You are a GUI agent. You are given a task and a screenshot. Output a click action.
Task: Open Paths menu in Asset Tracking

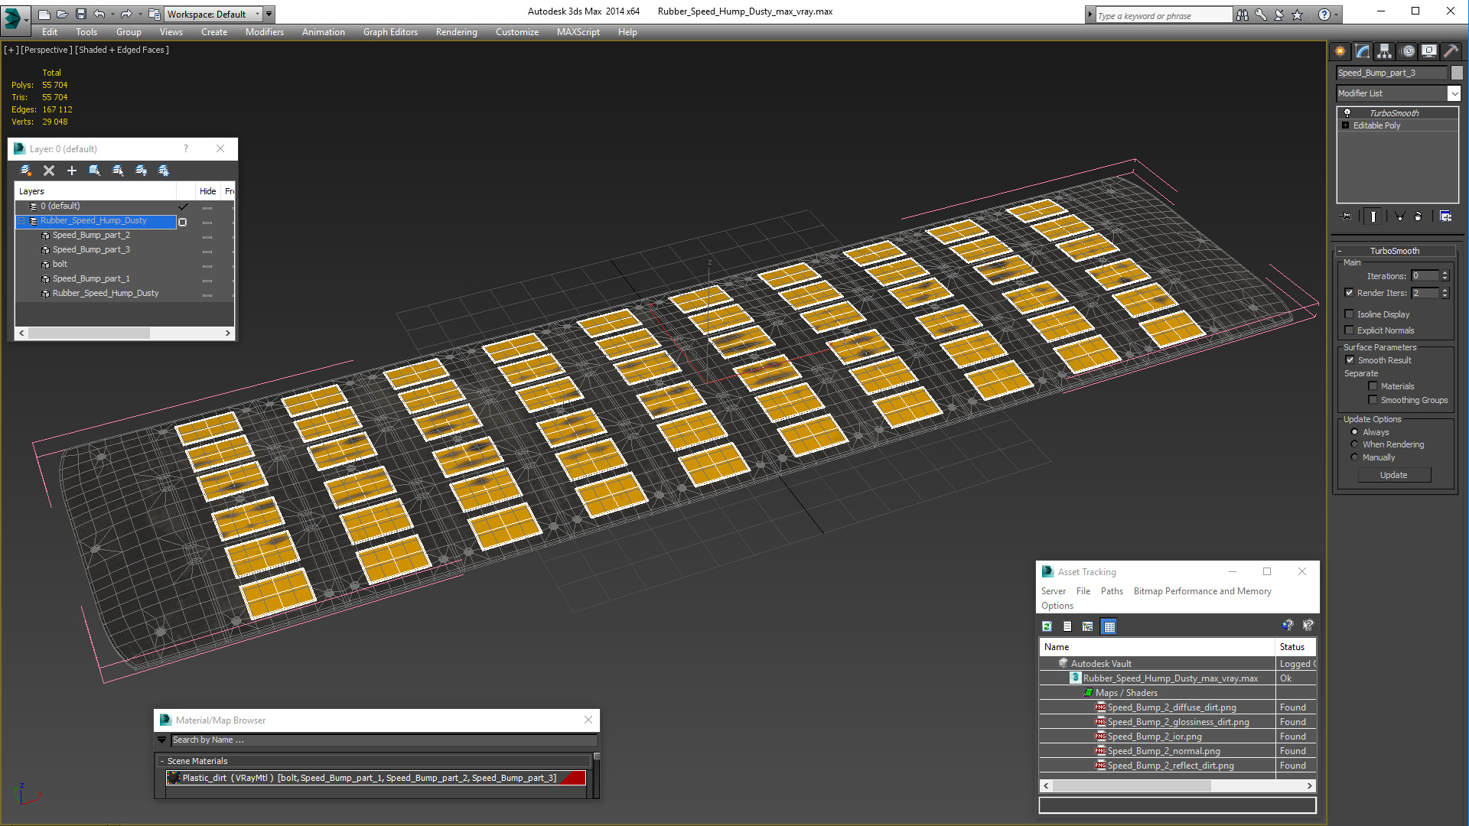[x=1112, y=591]
